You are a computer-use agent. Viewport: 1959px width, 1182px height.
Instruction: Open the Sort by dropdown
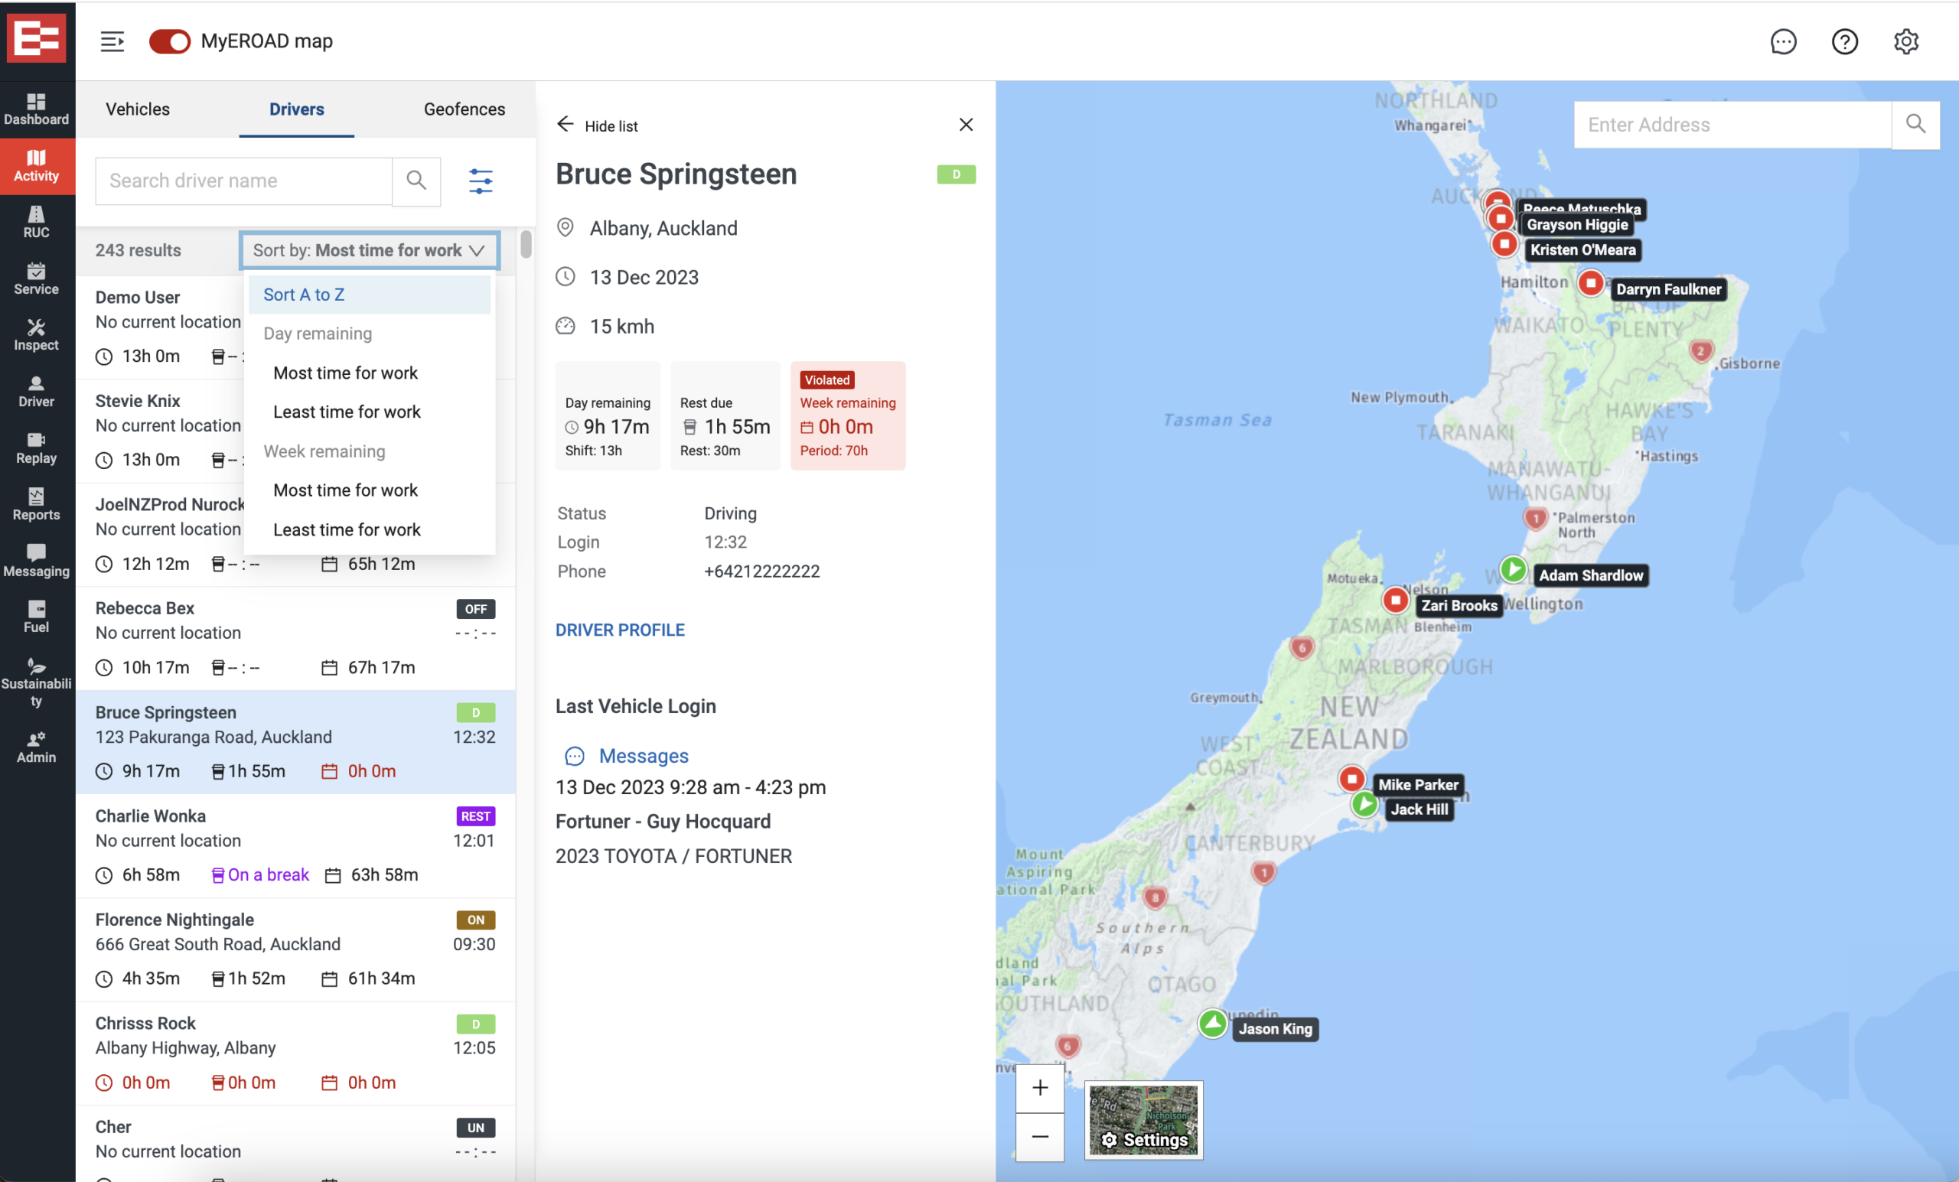click(x=370, y=250)
